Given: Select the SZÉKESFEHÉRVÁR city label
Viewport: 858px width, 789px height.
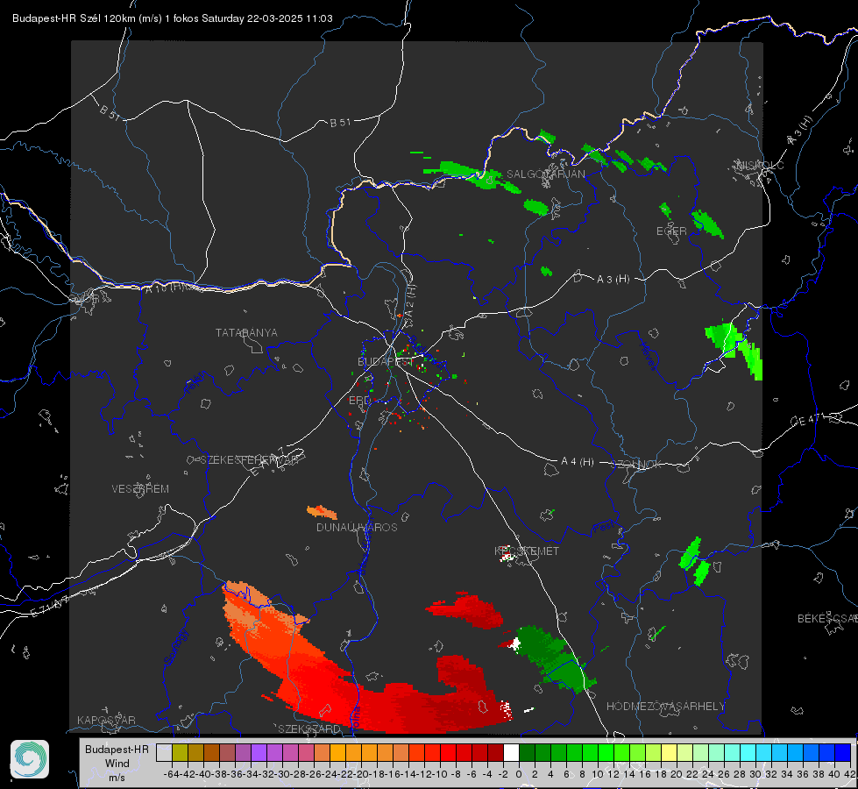Looking at the screenshot, I should coord(251,460).
